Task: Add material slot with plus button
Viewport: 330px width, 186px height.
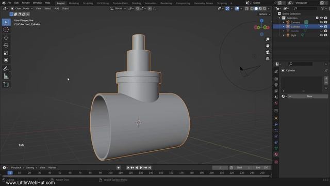Action: click(x=326, y=78)
